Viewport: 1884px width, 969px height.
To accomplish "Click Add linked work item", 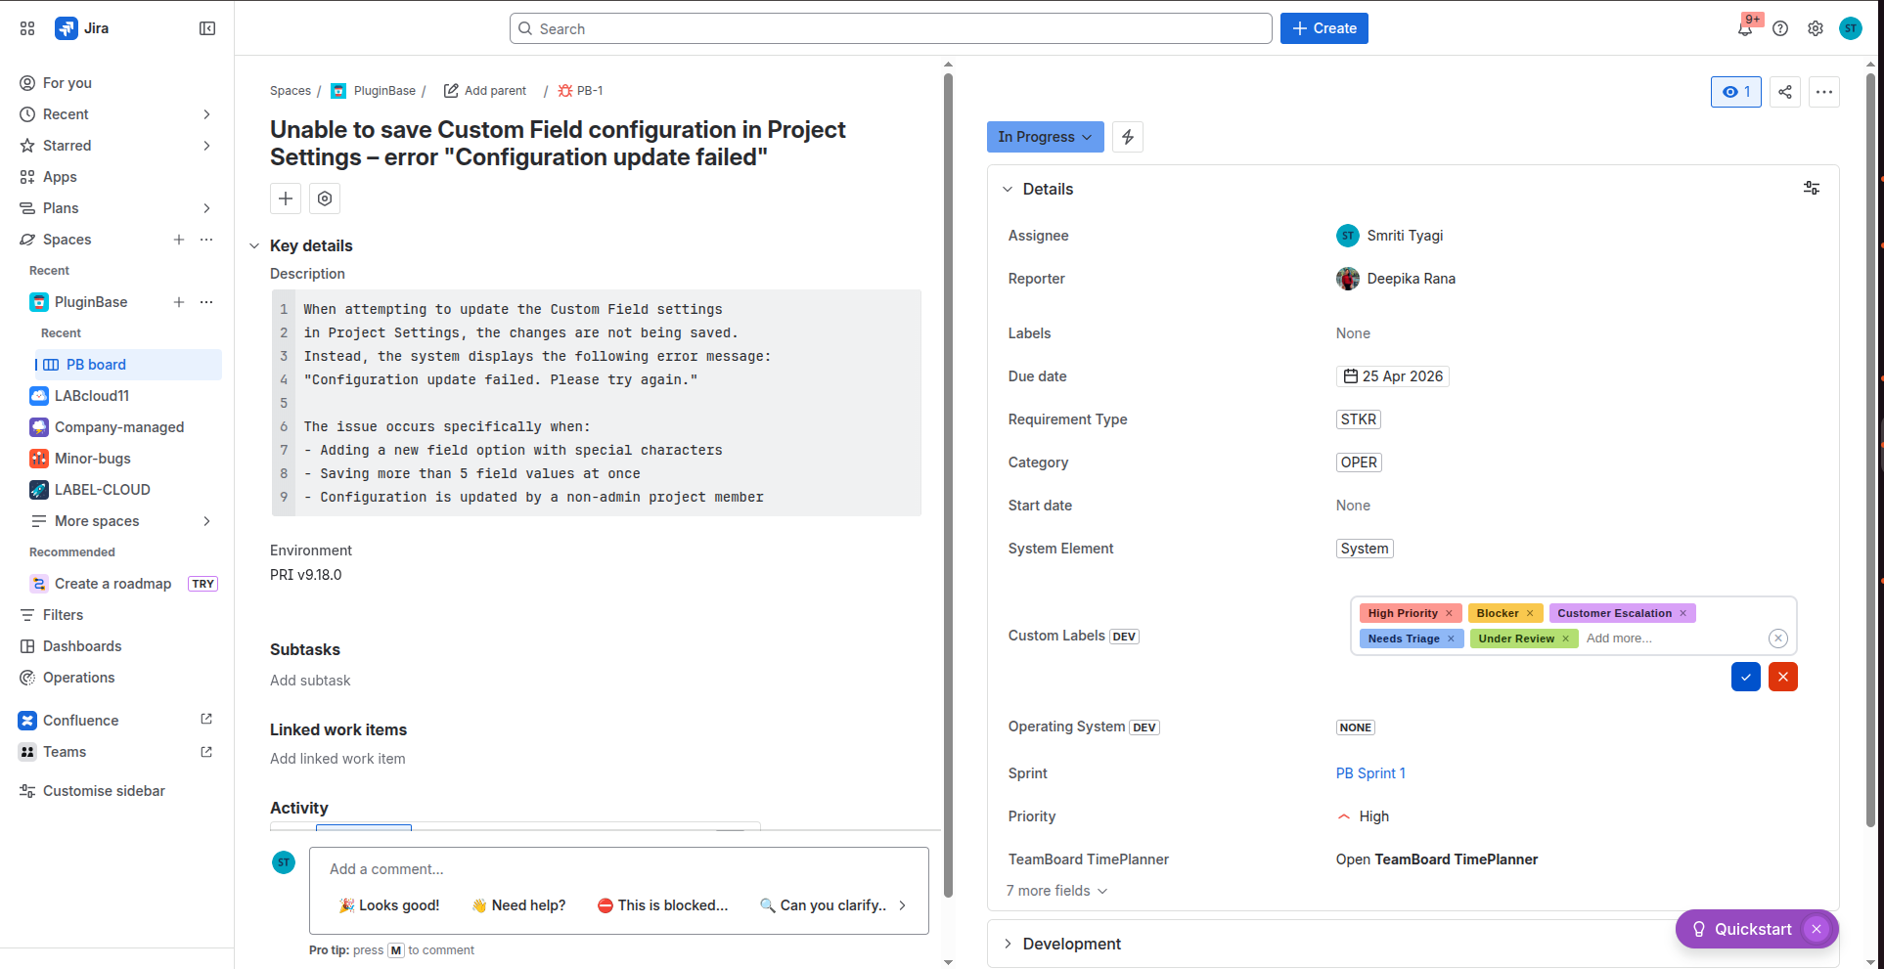I will (337, 759).
